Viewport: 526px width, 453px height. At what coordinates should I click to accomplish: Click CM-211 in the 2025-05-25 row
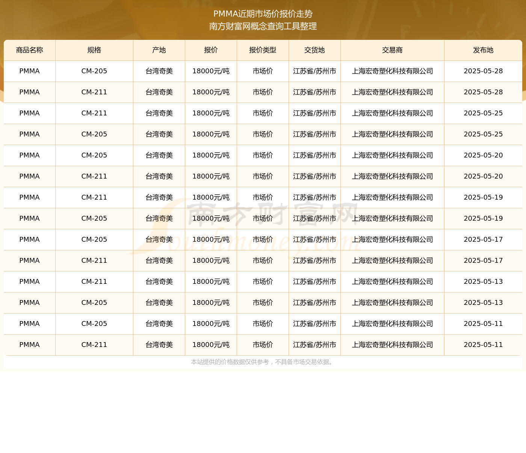(94, 113)
